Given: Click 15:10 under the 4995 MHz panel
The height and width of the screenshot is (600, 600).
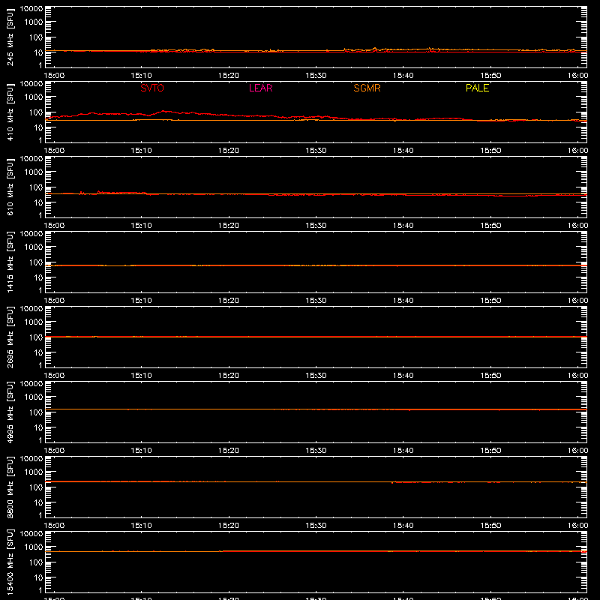Looking at the screenshot, I should point(141,451).
